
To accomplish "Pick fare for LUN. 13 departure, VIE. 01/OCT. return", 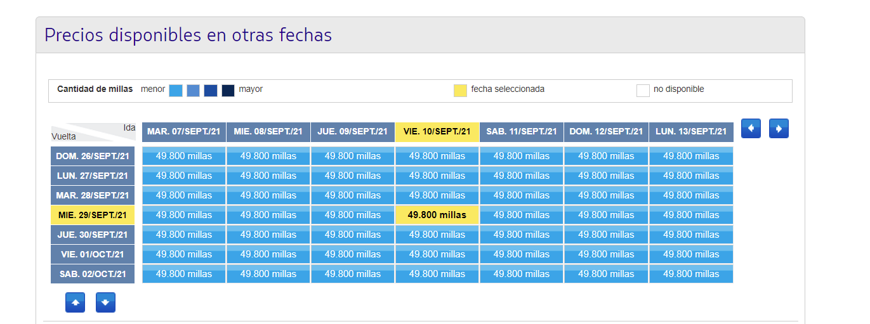I will point(691,254).
